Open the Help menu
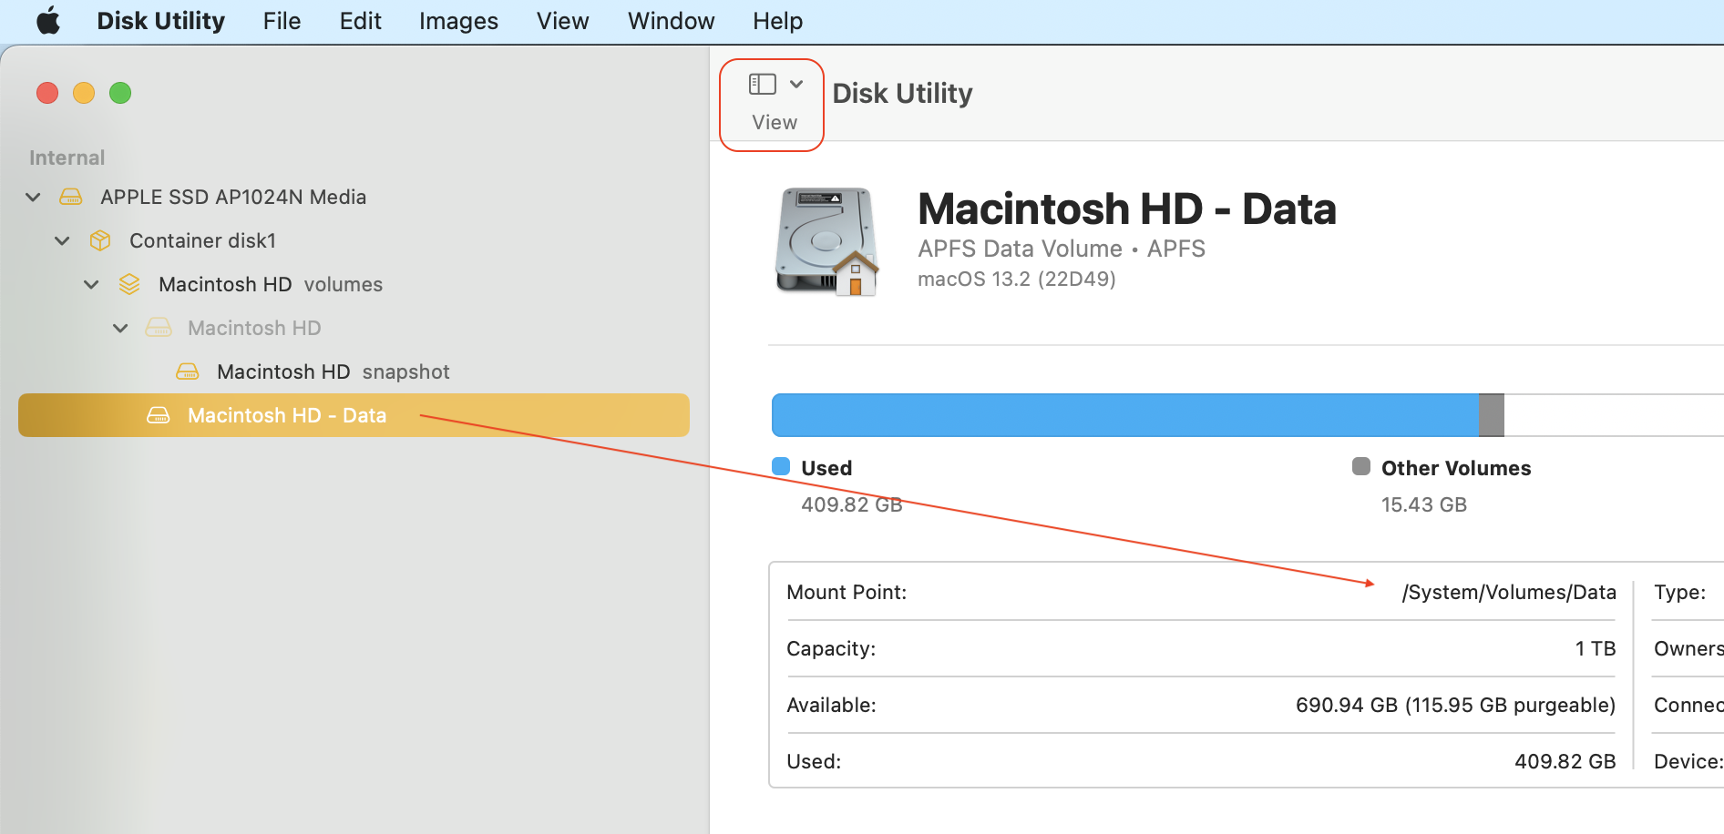The width and height of the screenshot is (1724, 834). [777, 21]
